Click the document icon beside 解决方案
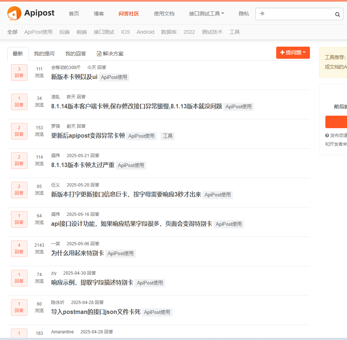 99,54
